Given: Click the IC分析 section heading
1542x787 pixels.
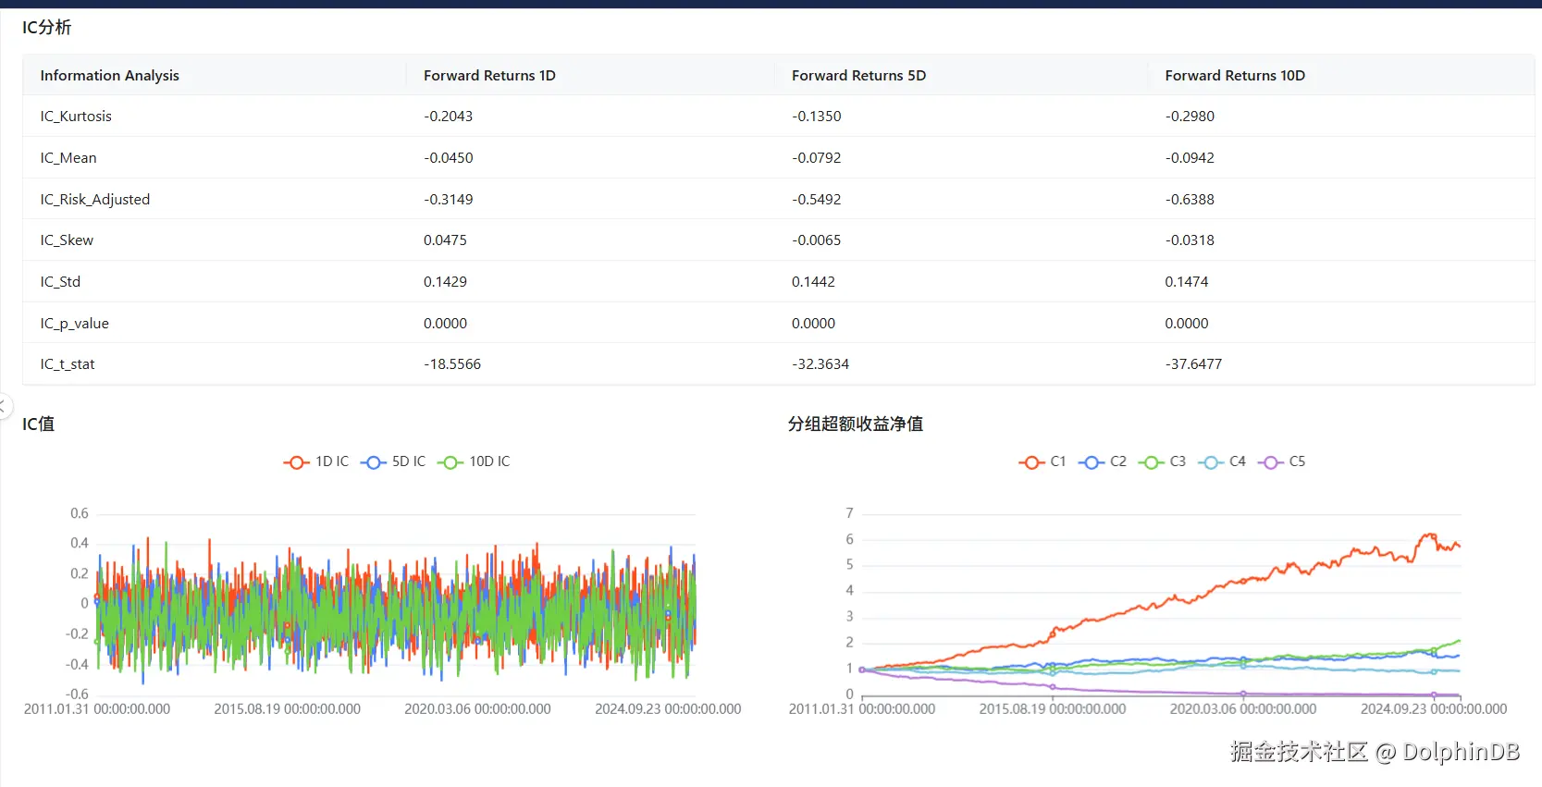Looking at the screenshot, I should pos(46,28).
